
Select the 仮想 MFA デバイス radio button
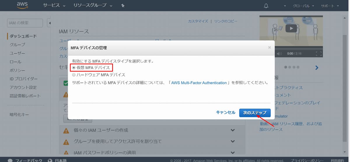point(74,68)
